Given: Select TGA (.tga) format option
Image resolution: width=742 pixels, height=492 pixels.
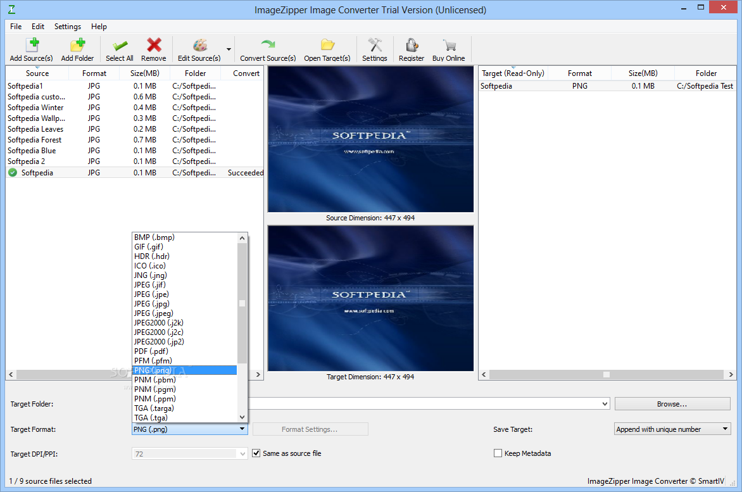Looking at the screenshot, I should [x=185, y=418].
